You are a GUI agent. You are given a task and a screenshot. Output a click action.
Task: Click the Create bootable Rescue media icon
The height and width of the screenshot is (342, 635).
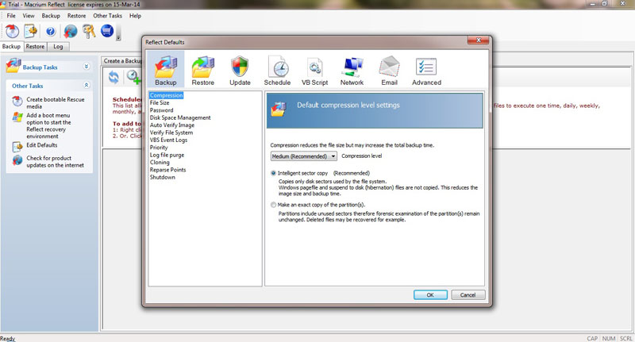17,102
